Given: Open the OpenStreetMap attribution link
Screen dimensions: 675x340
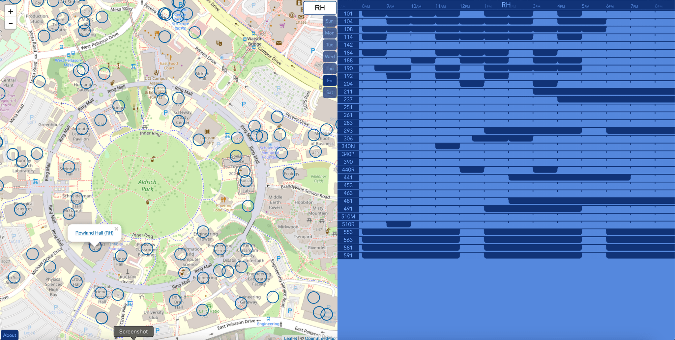Looking at the screenshot, I should coord(320,338).
